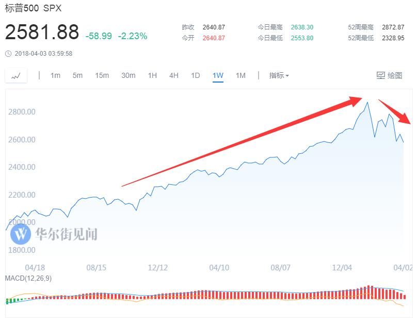Image resolution: width=417 pixels, height=324 pixels.
Task: Open the 绘图 drawing tool
Action: click(x=389, y=75)
